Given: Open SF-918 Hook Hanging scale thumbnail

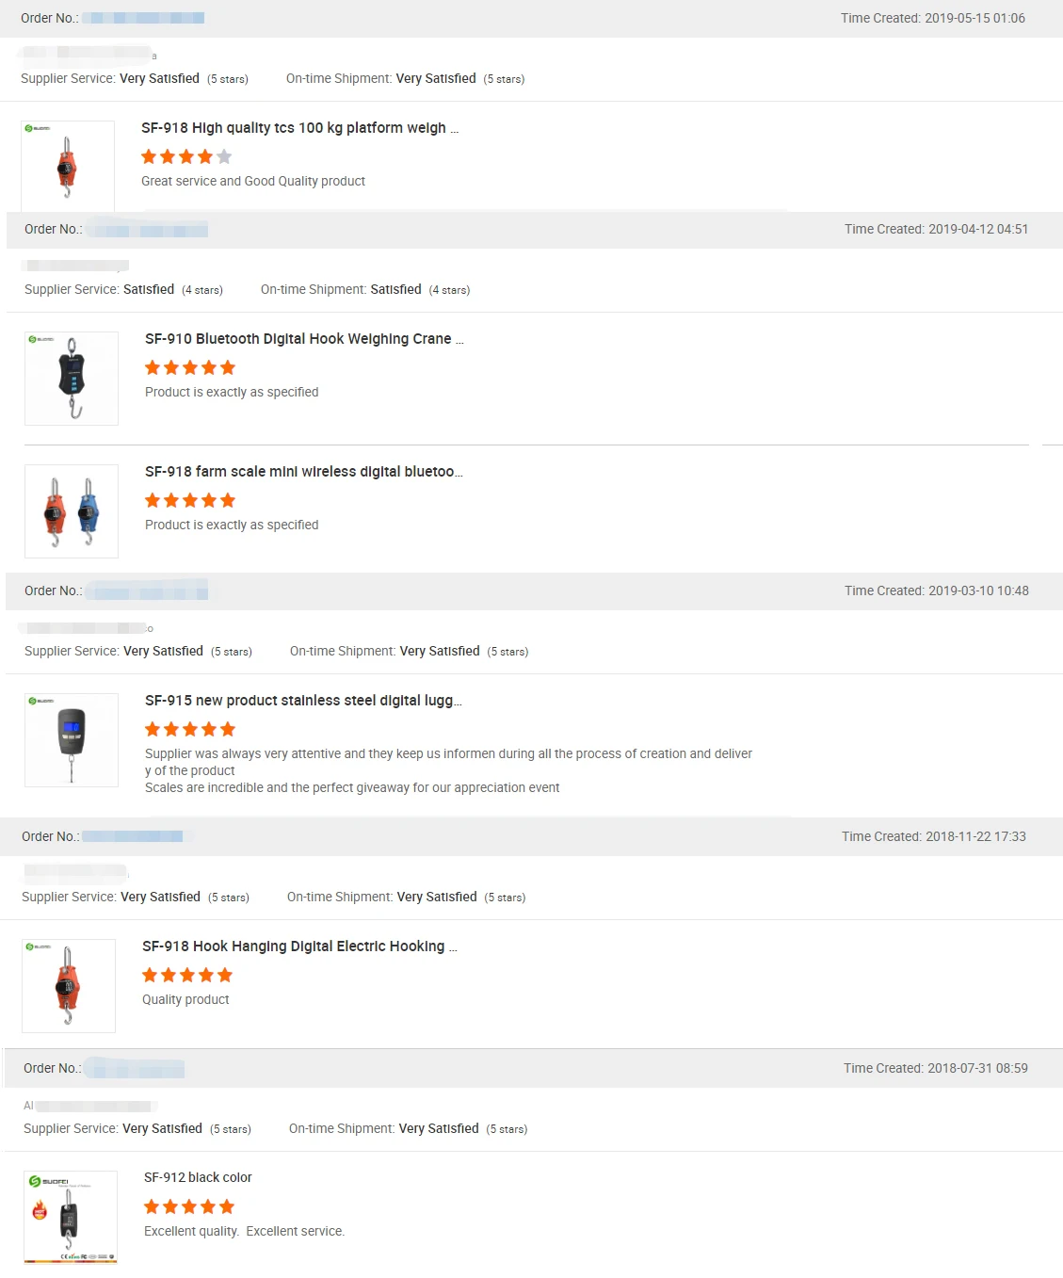Looking at the screenshot, I should coord(69,986).
